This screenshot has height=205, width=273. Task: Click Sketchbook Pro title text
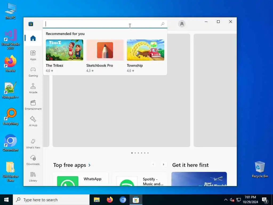(100, 66)
